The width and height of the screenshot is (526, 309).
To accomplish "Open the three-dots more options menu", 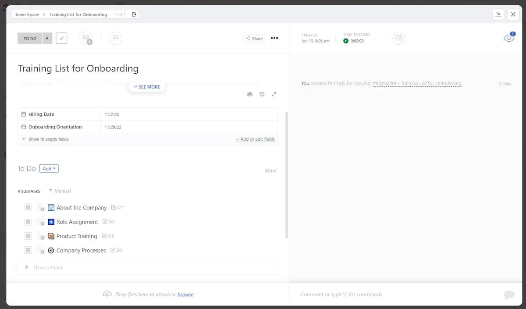I will pos(274,38).
